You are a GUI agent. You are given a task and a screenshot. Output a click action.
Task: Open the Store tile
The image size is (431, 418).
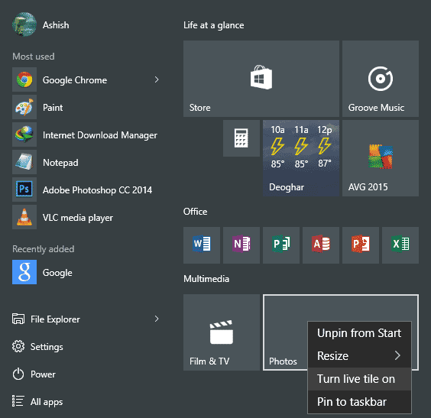click(x=261, y=79)
